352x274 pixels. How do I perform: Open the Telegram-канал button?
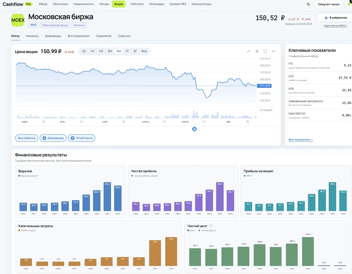coord(329,4)
